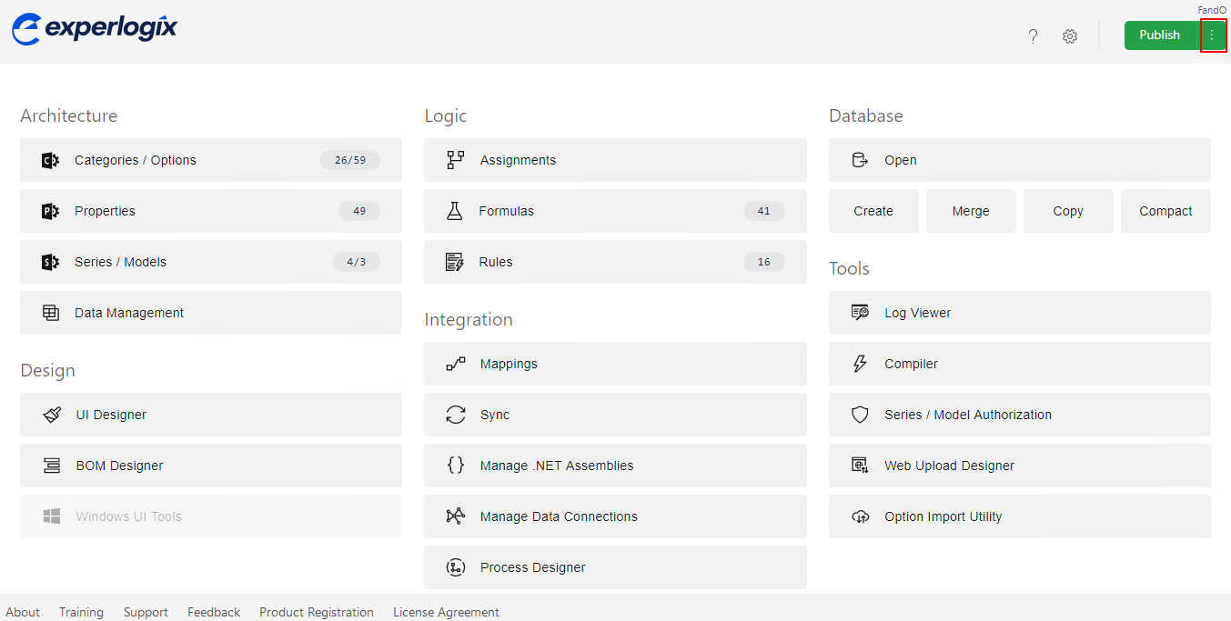Open the Training footer link
This screenshot has height=621, width=1231.
pyautogui.click(x=81, y=612)
